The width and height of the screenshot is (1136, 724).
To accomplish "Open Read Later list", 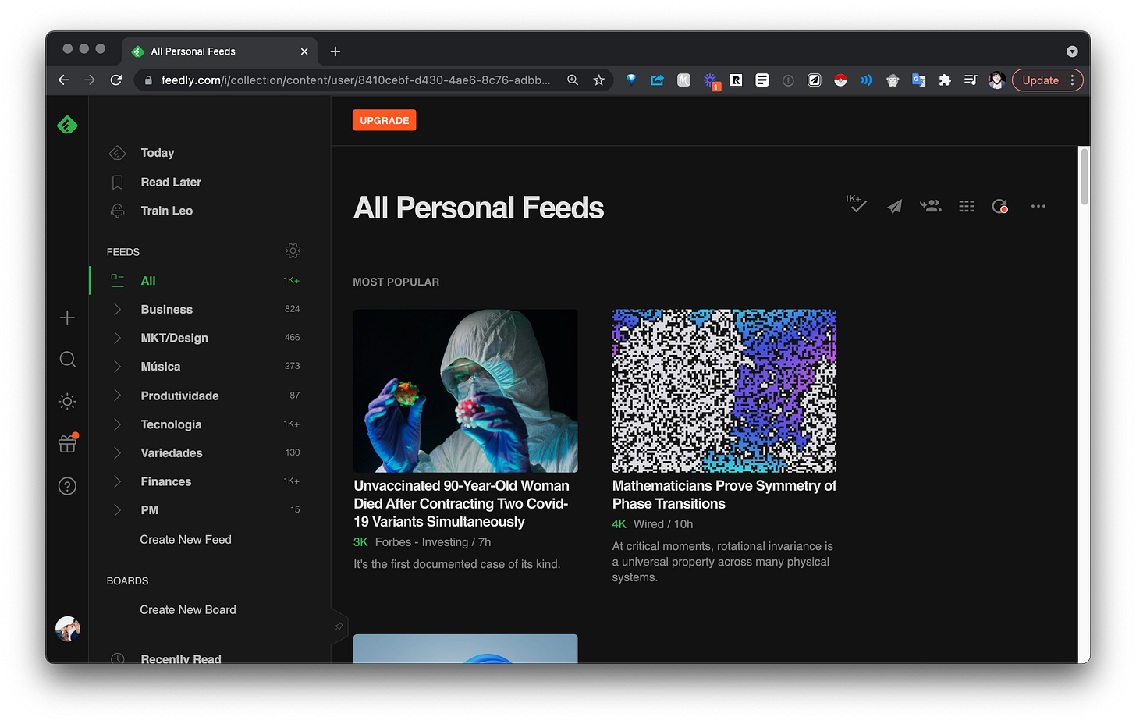I will pyautogui.click(x=171, y=182).
